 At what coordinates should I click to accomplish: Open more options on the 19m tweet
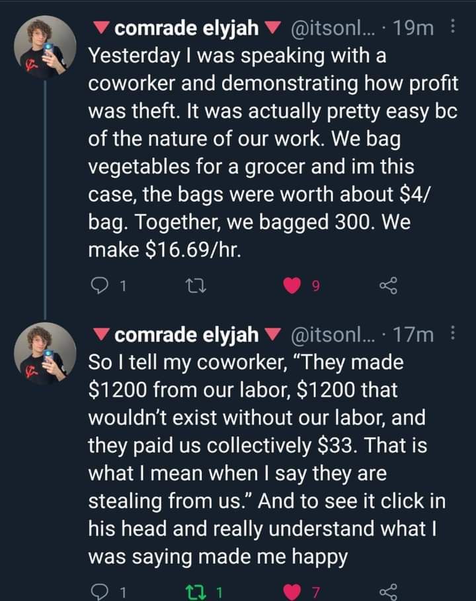pyautogui.click(x=452, y=28)
